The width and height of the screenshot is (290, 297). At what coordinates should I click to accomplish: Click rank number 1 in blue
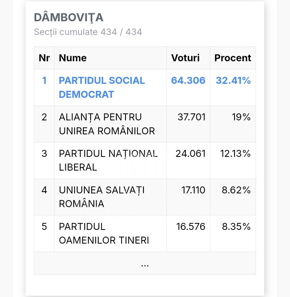click(44, 81)
